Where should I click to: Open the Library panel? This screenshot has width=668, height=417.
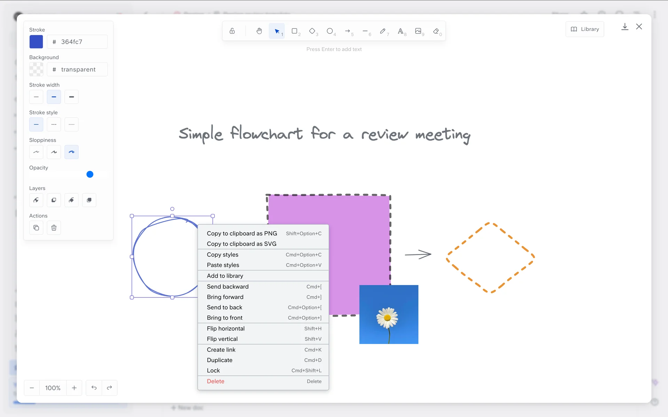click(x=585, y=29)
